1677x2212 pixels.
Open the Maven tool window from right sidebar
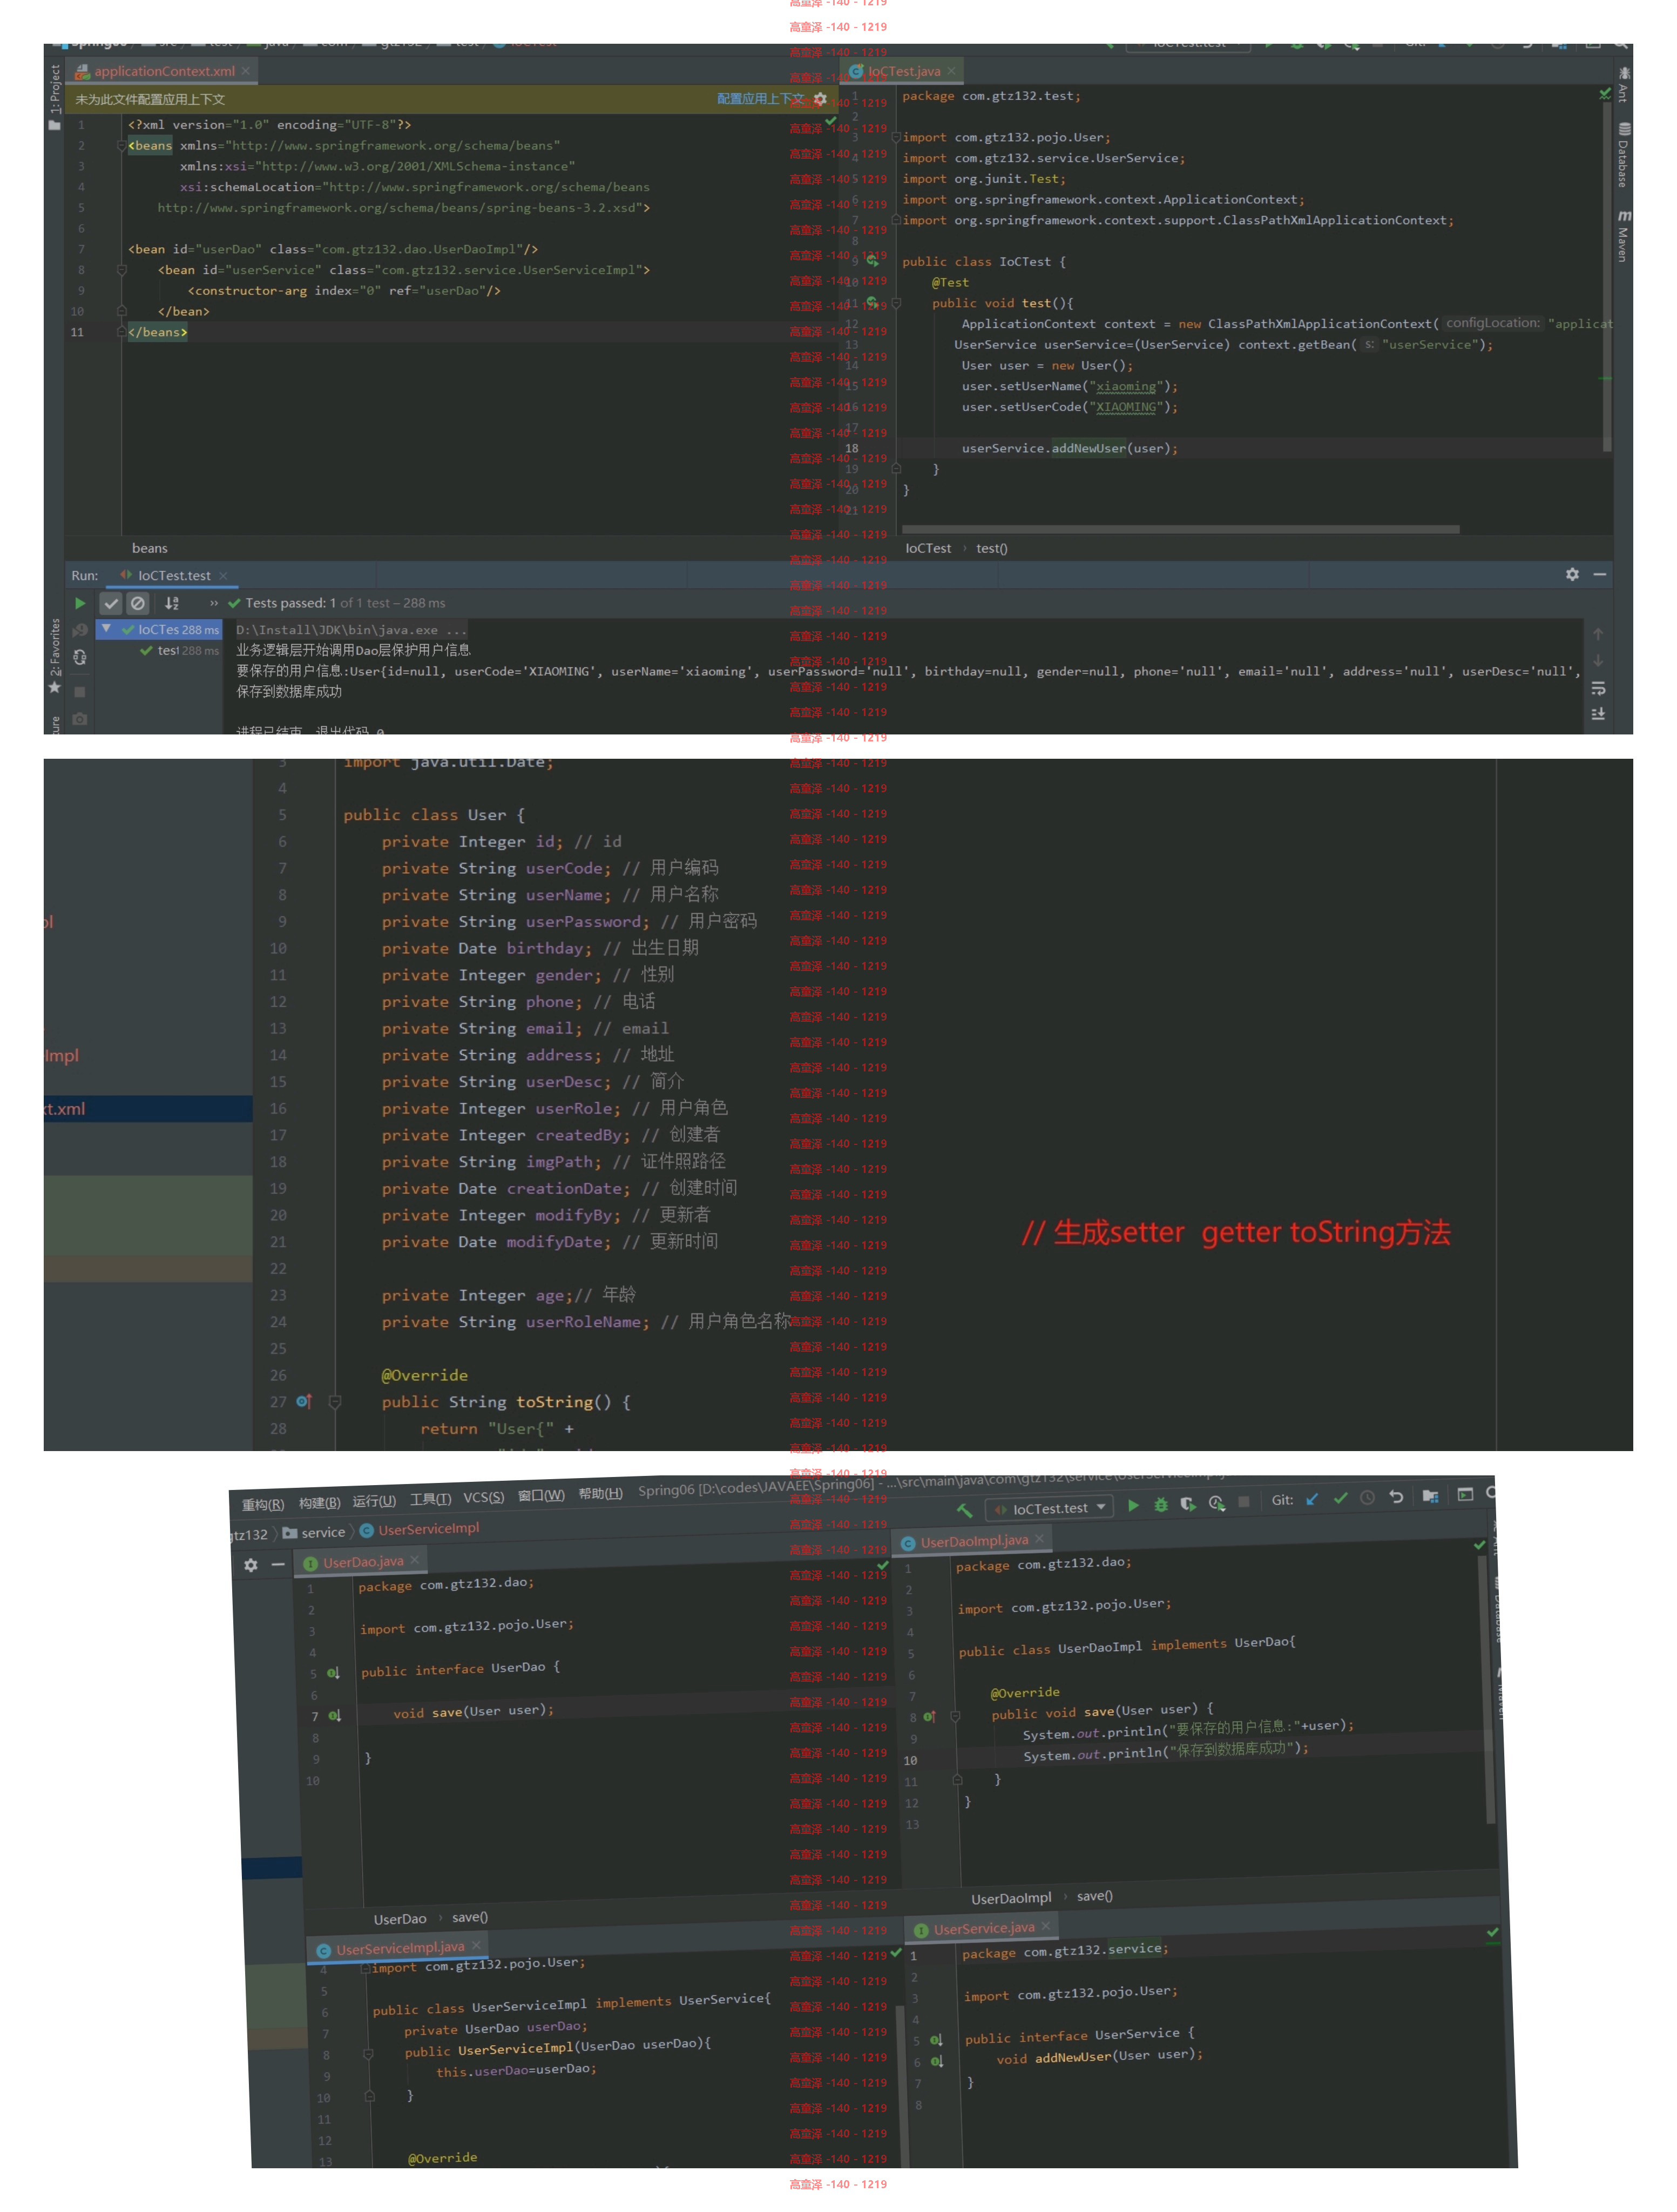1622,236
